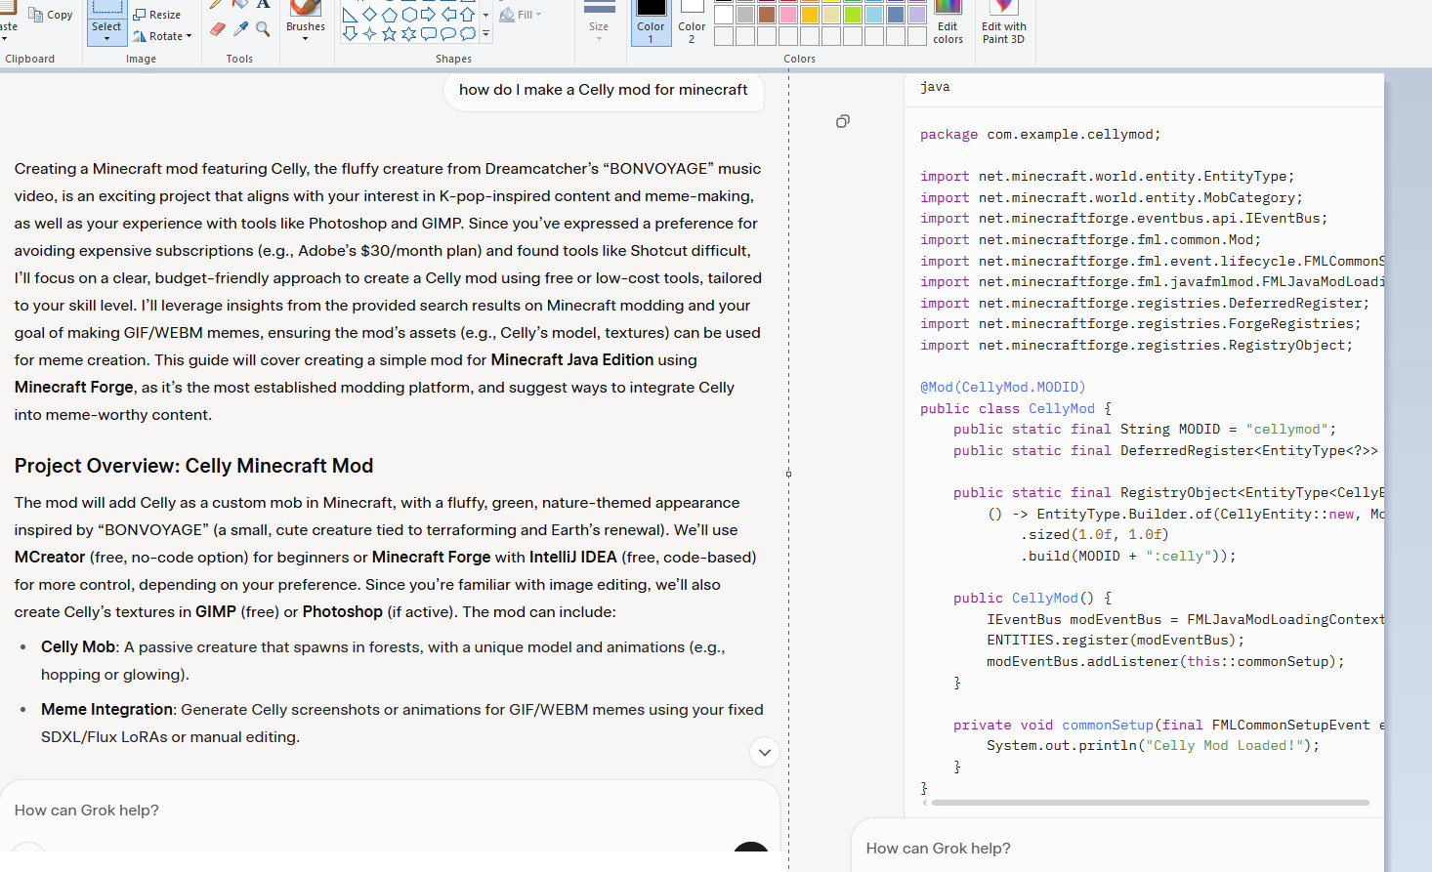Viewport: 1432px width, 872px height.
Task: Select the Magnifier tool
Action: pos(263,29)
